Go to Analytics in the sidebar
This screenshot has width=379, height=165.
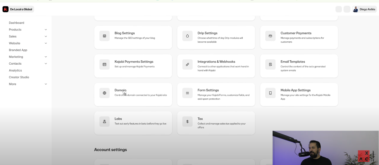(15, 71)
